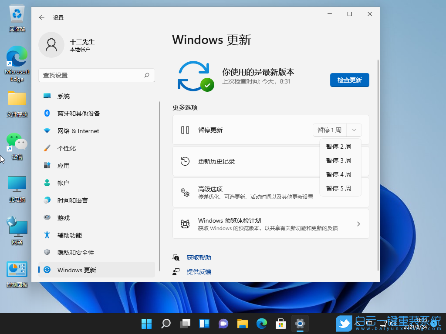Open 控制面板 desktop shortcut

pyautogui.click(x=17, y=270)
